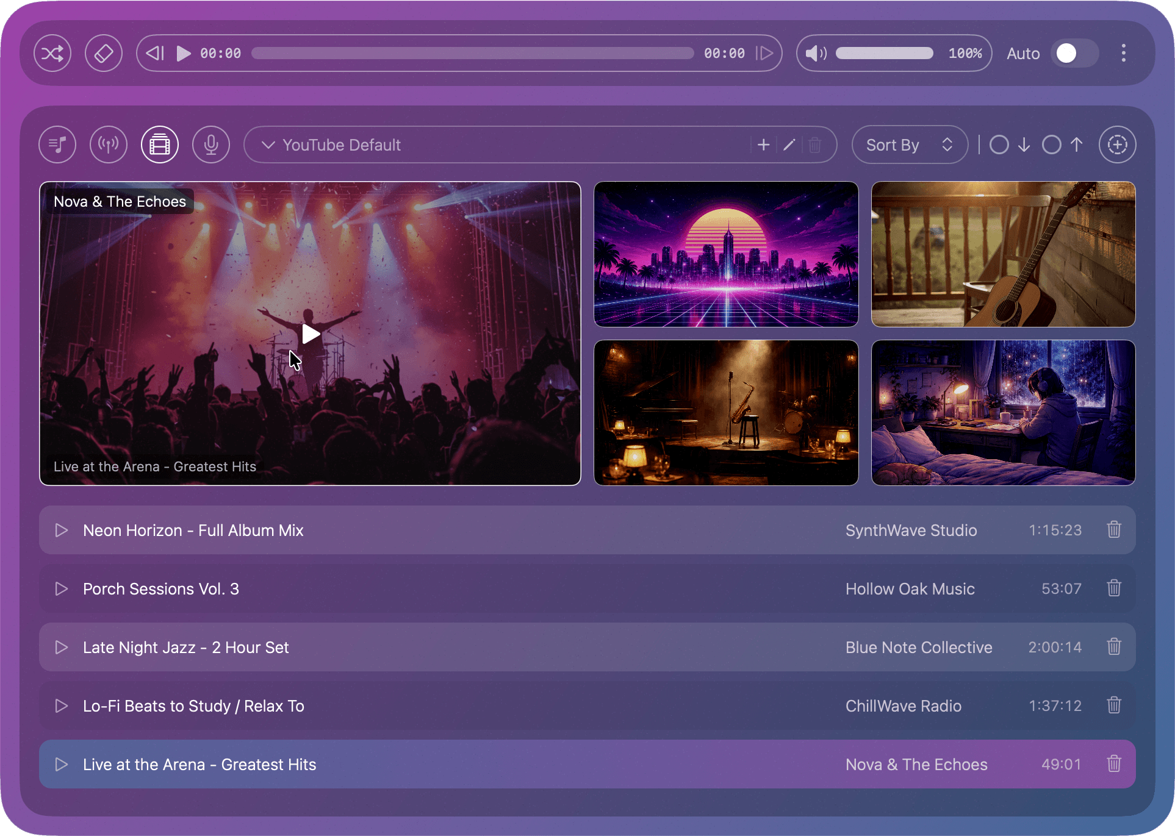Open the video source mode

(159, 145)
